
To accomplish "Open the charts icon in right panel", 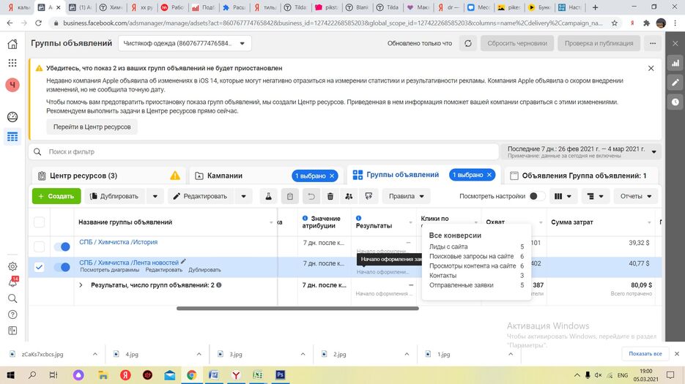I will coord(675,63).
